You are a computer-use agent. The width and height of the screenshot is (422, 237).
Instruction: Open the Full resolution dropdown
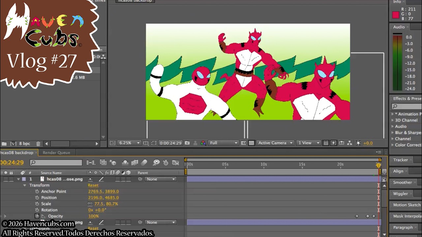coord(224,143)
